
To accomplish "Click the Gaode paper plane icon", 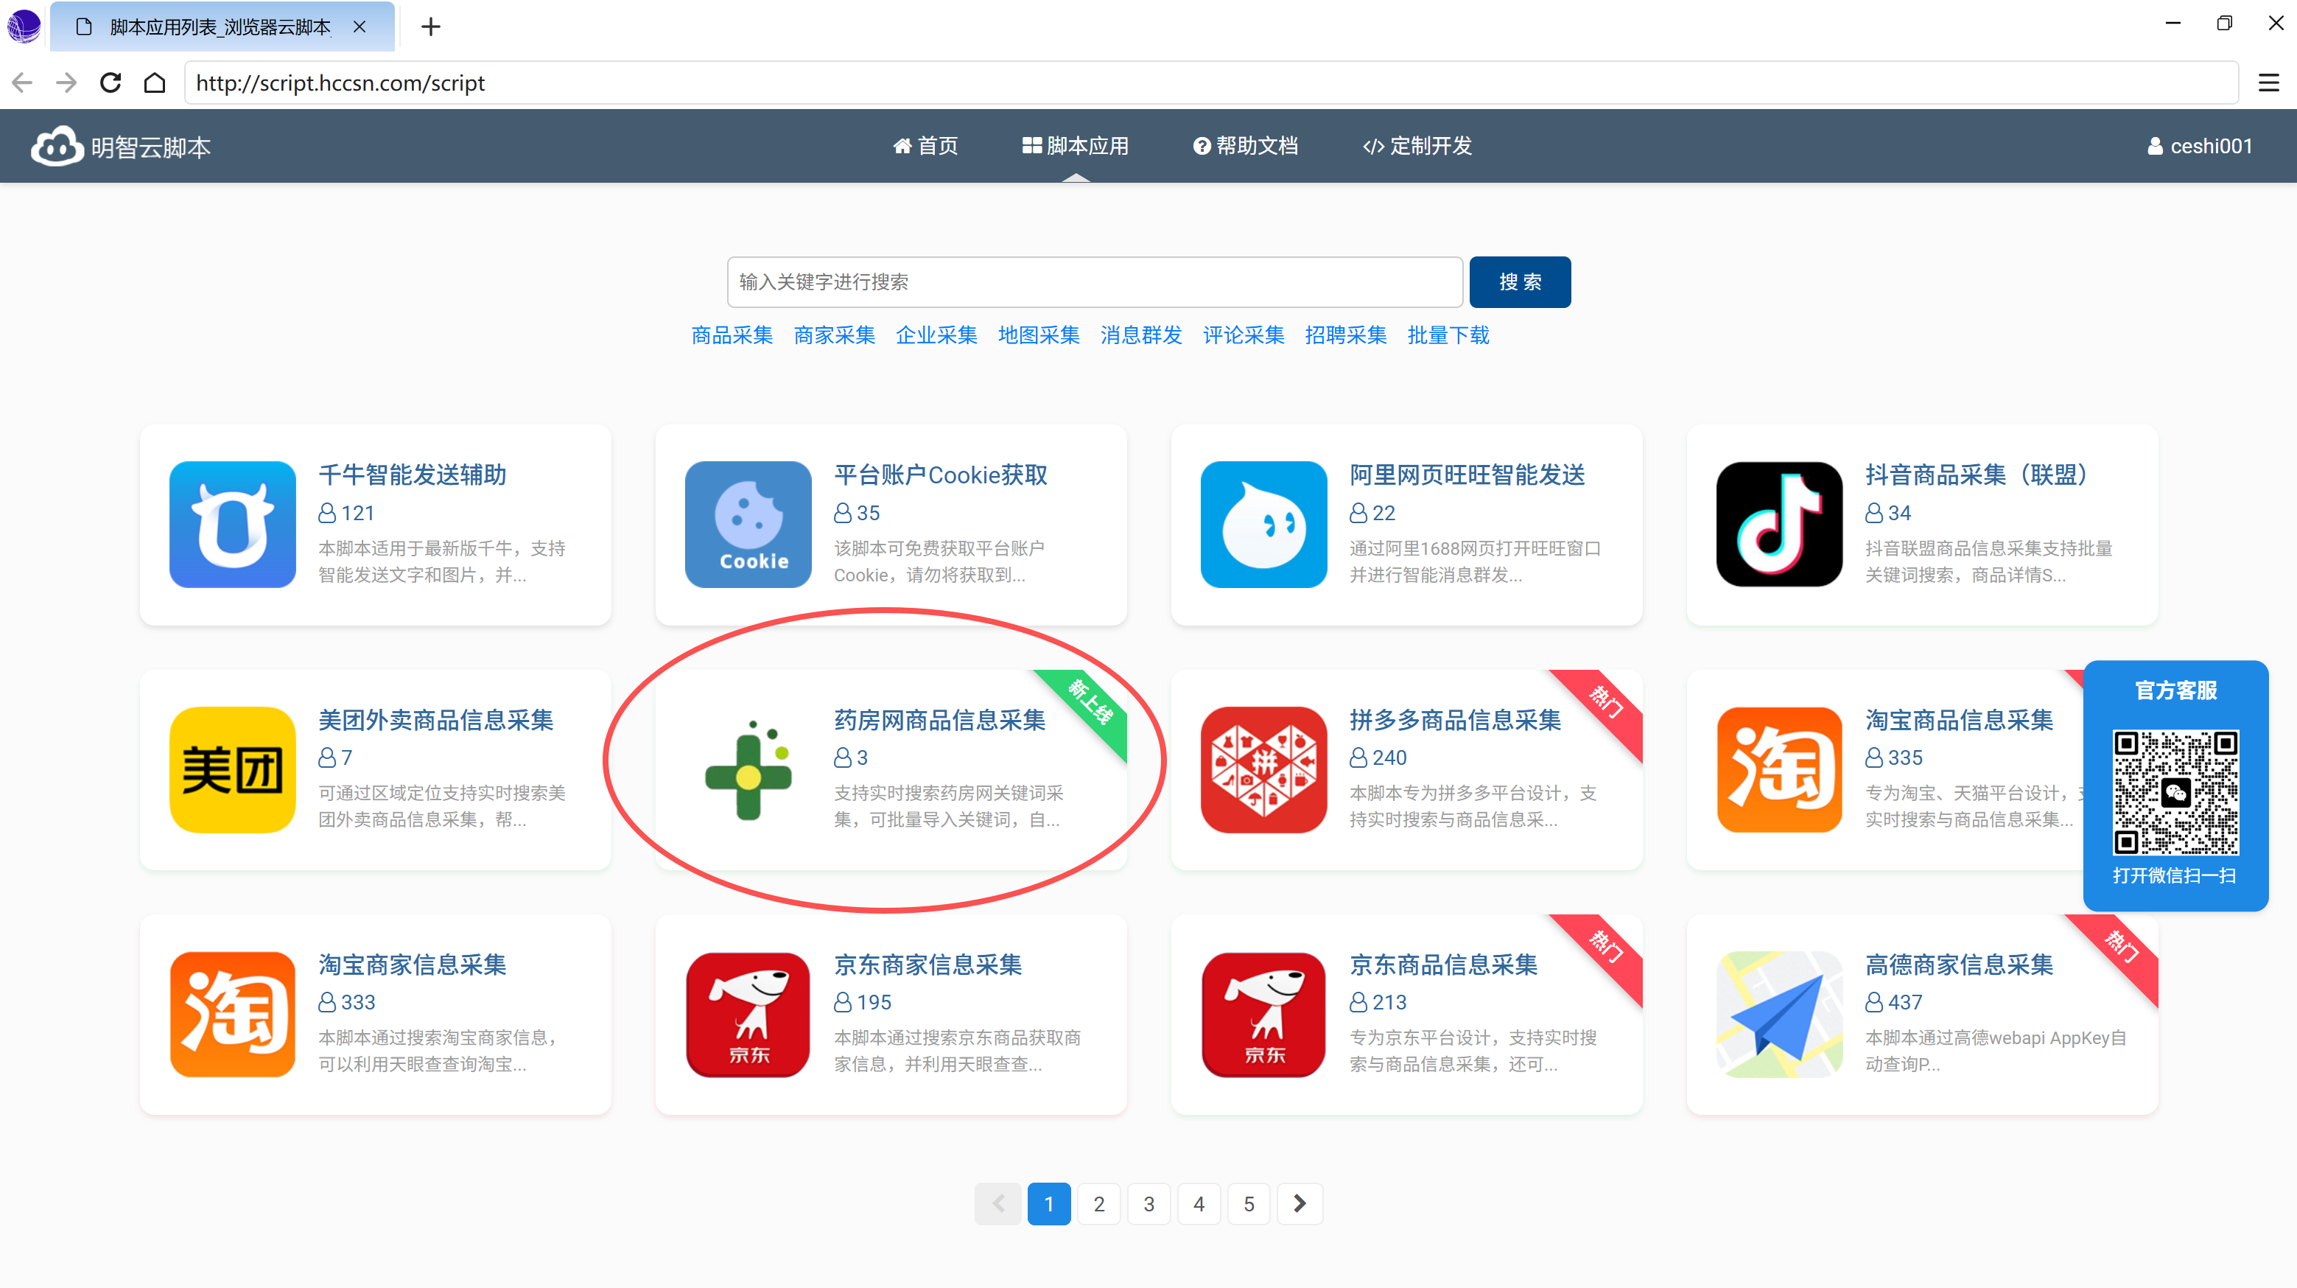I will 1779,1014.
